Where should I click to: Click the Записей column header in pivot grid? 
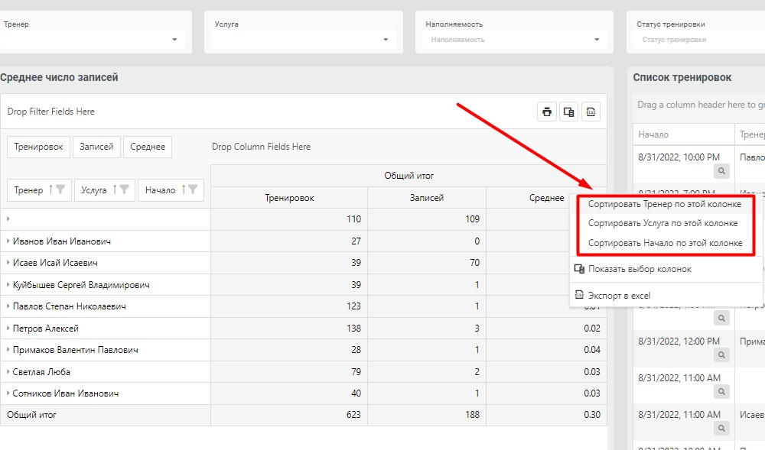click(427, 198)
